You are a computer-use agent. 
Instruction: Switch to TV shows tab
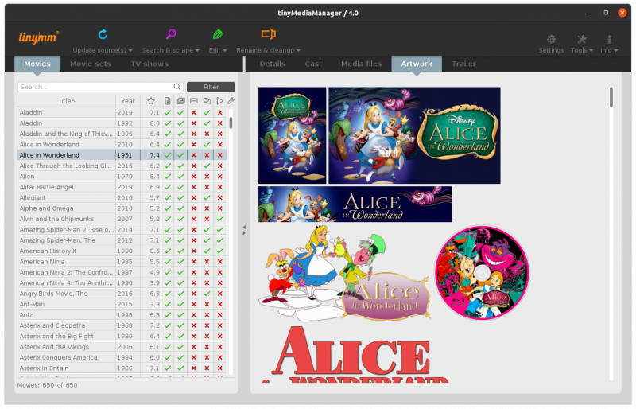click(149, 64)
